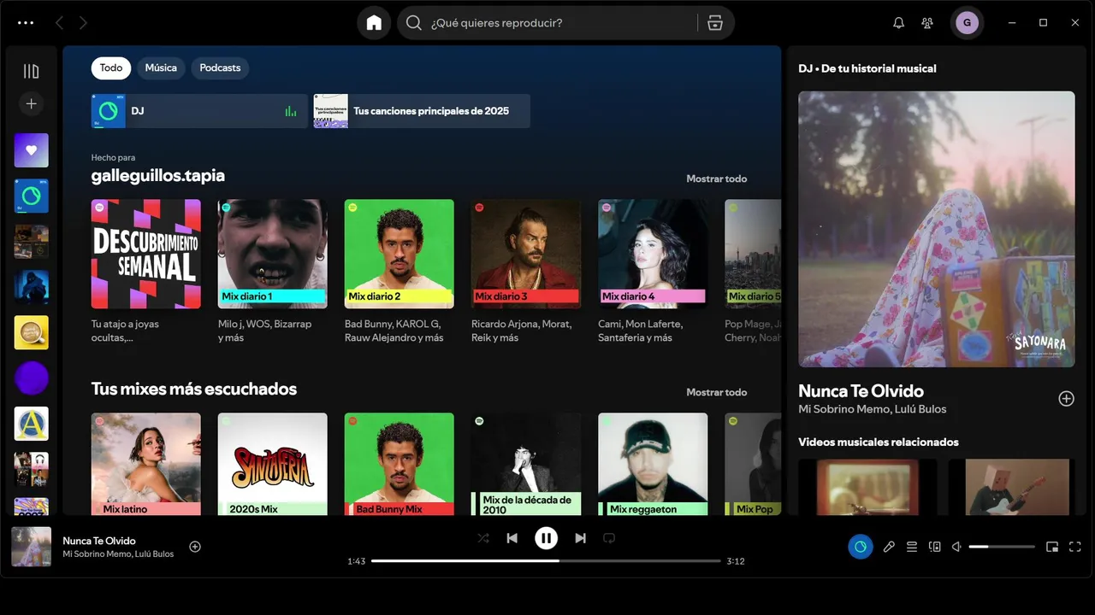Open the user profile avatar G
The height and width of the screenshot is (615, 1095).
[x=967, y=23]
